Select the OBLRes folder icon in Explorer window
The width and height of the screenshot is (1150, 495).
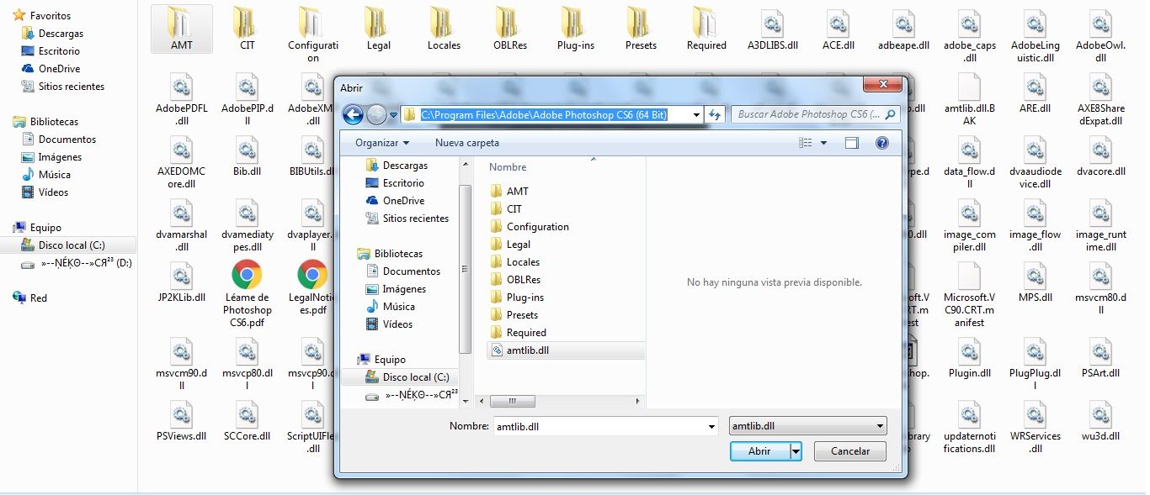point(509,22)
